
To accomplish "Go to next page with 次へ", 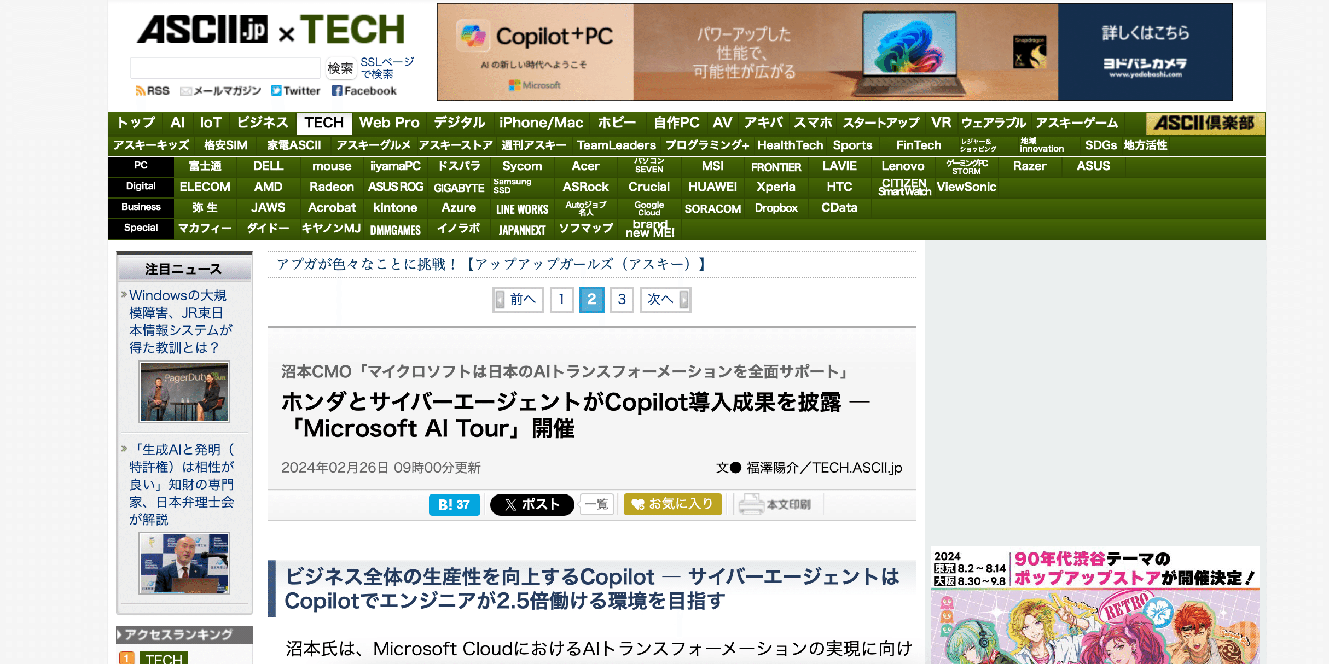I will pos(666,299).
